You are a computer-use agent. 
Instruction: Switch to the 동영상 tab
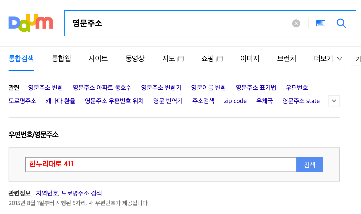point(135,59)
